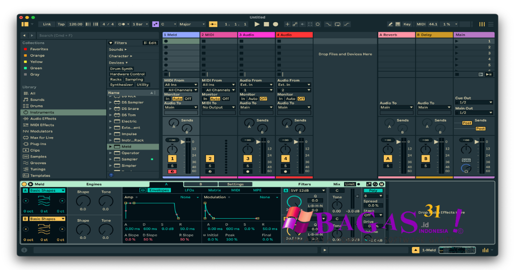515x270 pixels.
Task: Select Audio Effects in Library
Action: coord(43,118)
